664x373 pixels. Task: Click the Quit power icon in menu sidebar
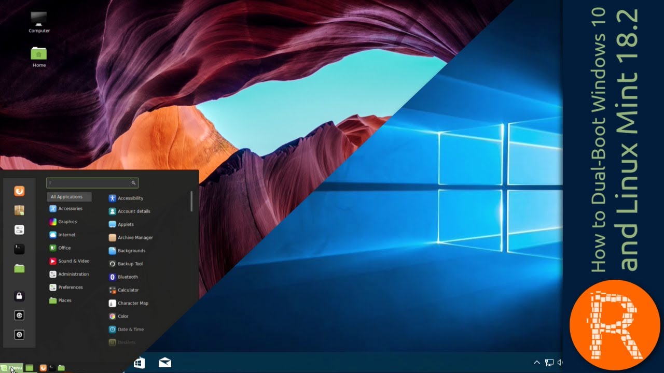19,334
